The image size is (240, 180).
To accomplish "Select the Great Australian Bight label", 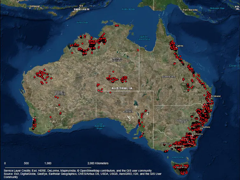I will tap(100, 126).
